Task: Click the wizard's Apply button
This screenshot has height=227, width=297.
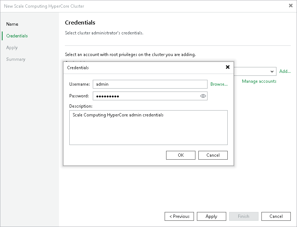Action: [212, 216]
